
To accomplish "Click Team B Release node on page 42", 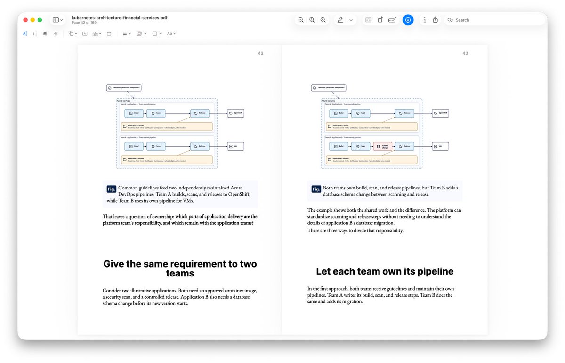I will point(200,146).
